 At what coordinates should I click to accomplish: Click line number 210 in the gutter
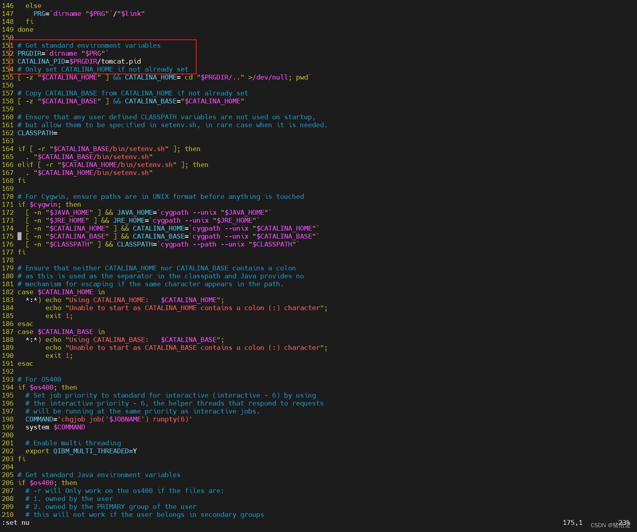pos(8,515)
